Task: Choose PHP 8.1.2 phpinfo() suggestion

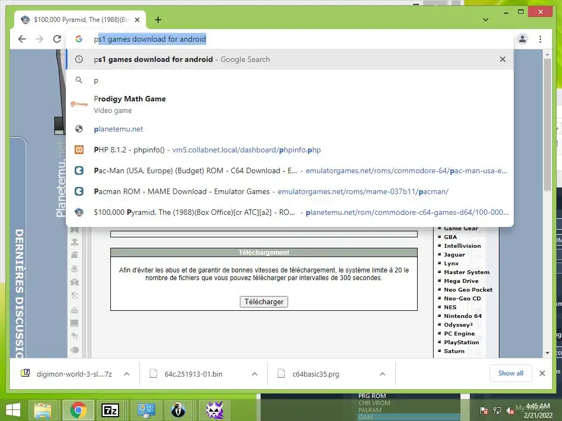Action: [x=290, y=150]
